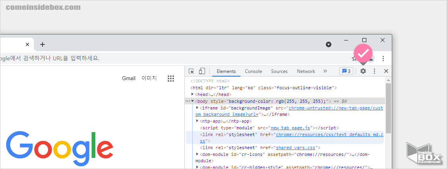
Task: Expand the dom-module cr-hidden-style node
Action: pos(197,167)
